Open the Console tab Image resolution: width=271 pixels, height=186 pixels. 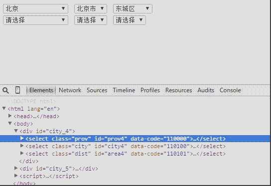click(x=230, y=90)
